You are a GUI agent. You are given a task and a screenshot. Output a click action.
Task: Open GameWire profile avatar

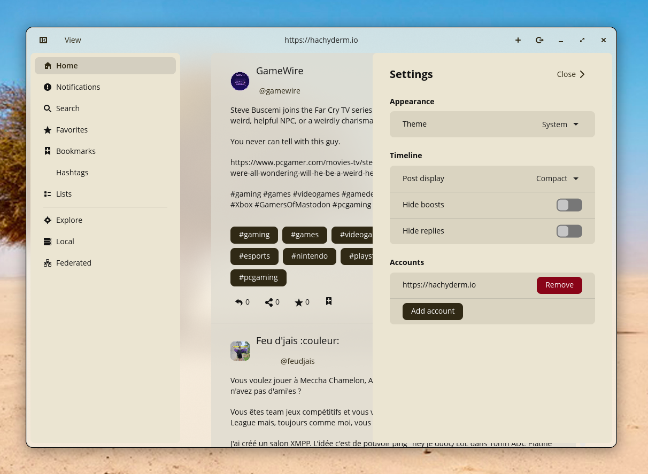pos(240,81)
